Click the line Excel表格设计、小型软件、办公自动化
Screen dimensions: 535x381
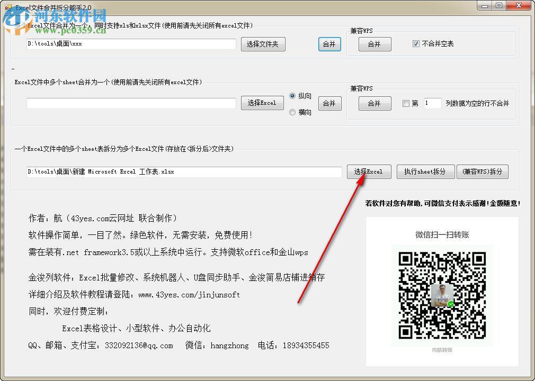click(x=137, y=329)
